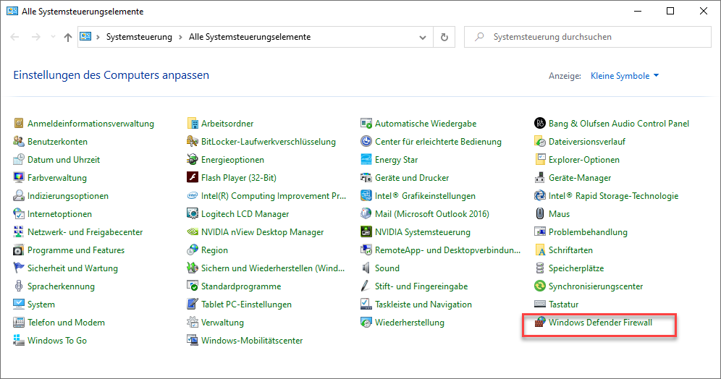721x379 pixels.
Task: Open the Sound speaker icon
Action: [x=367, y=268]
